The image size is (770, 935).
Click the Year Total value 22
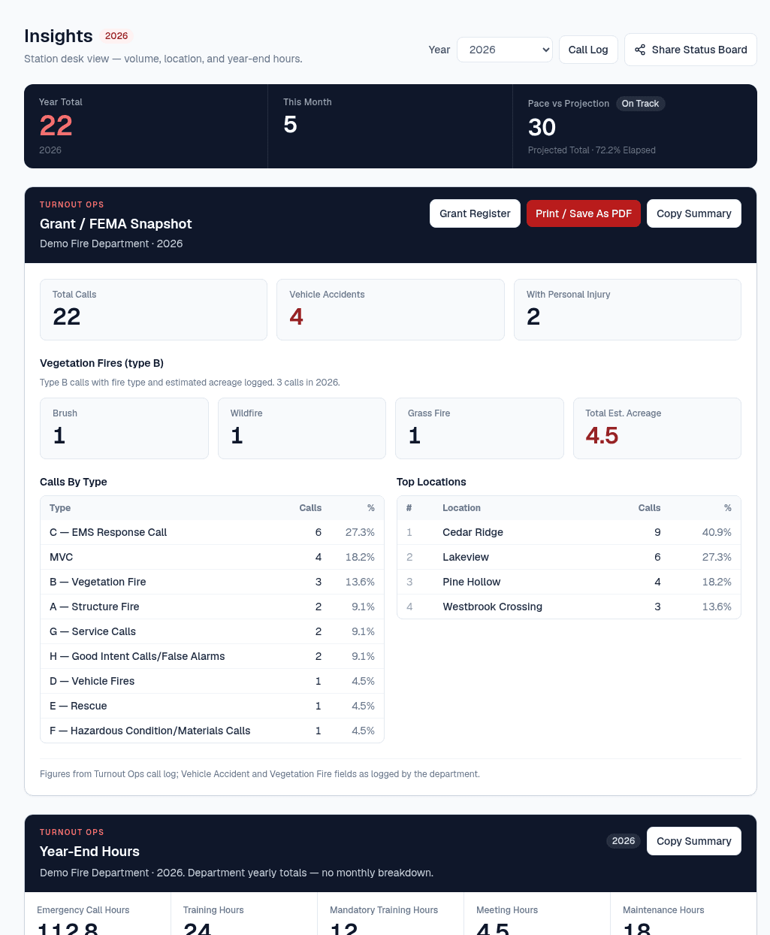click(56, 126)
